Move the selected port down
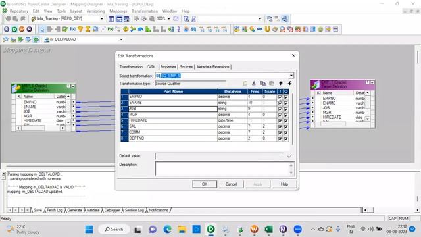The image size is (421, 237). pos(289,84)
